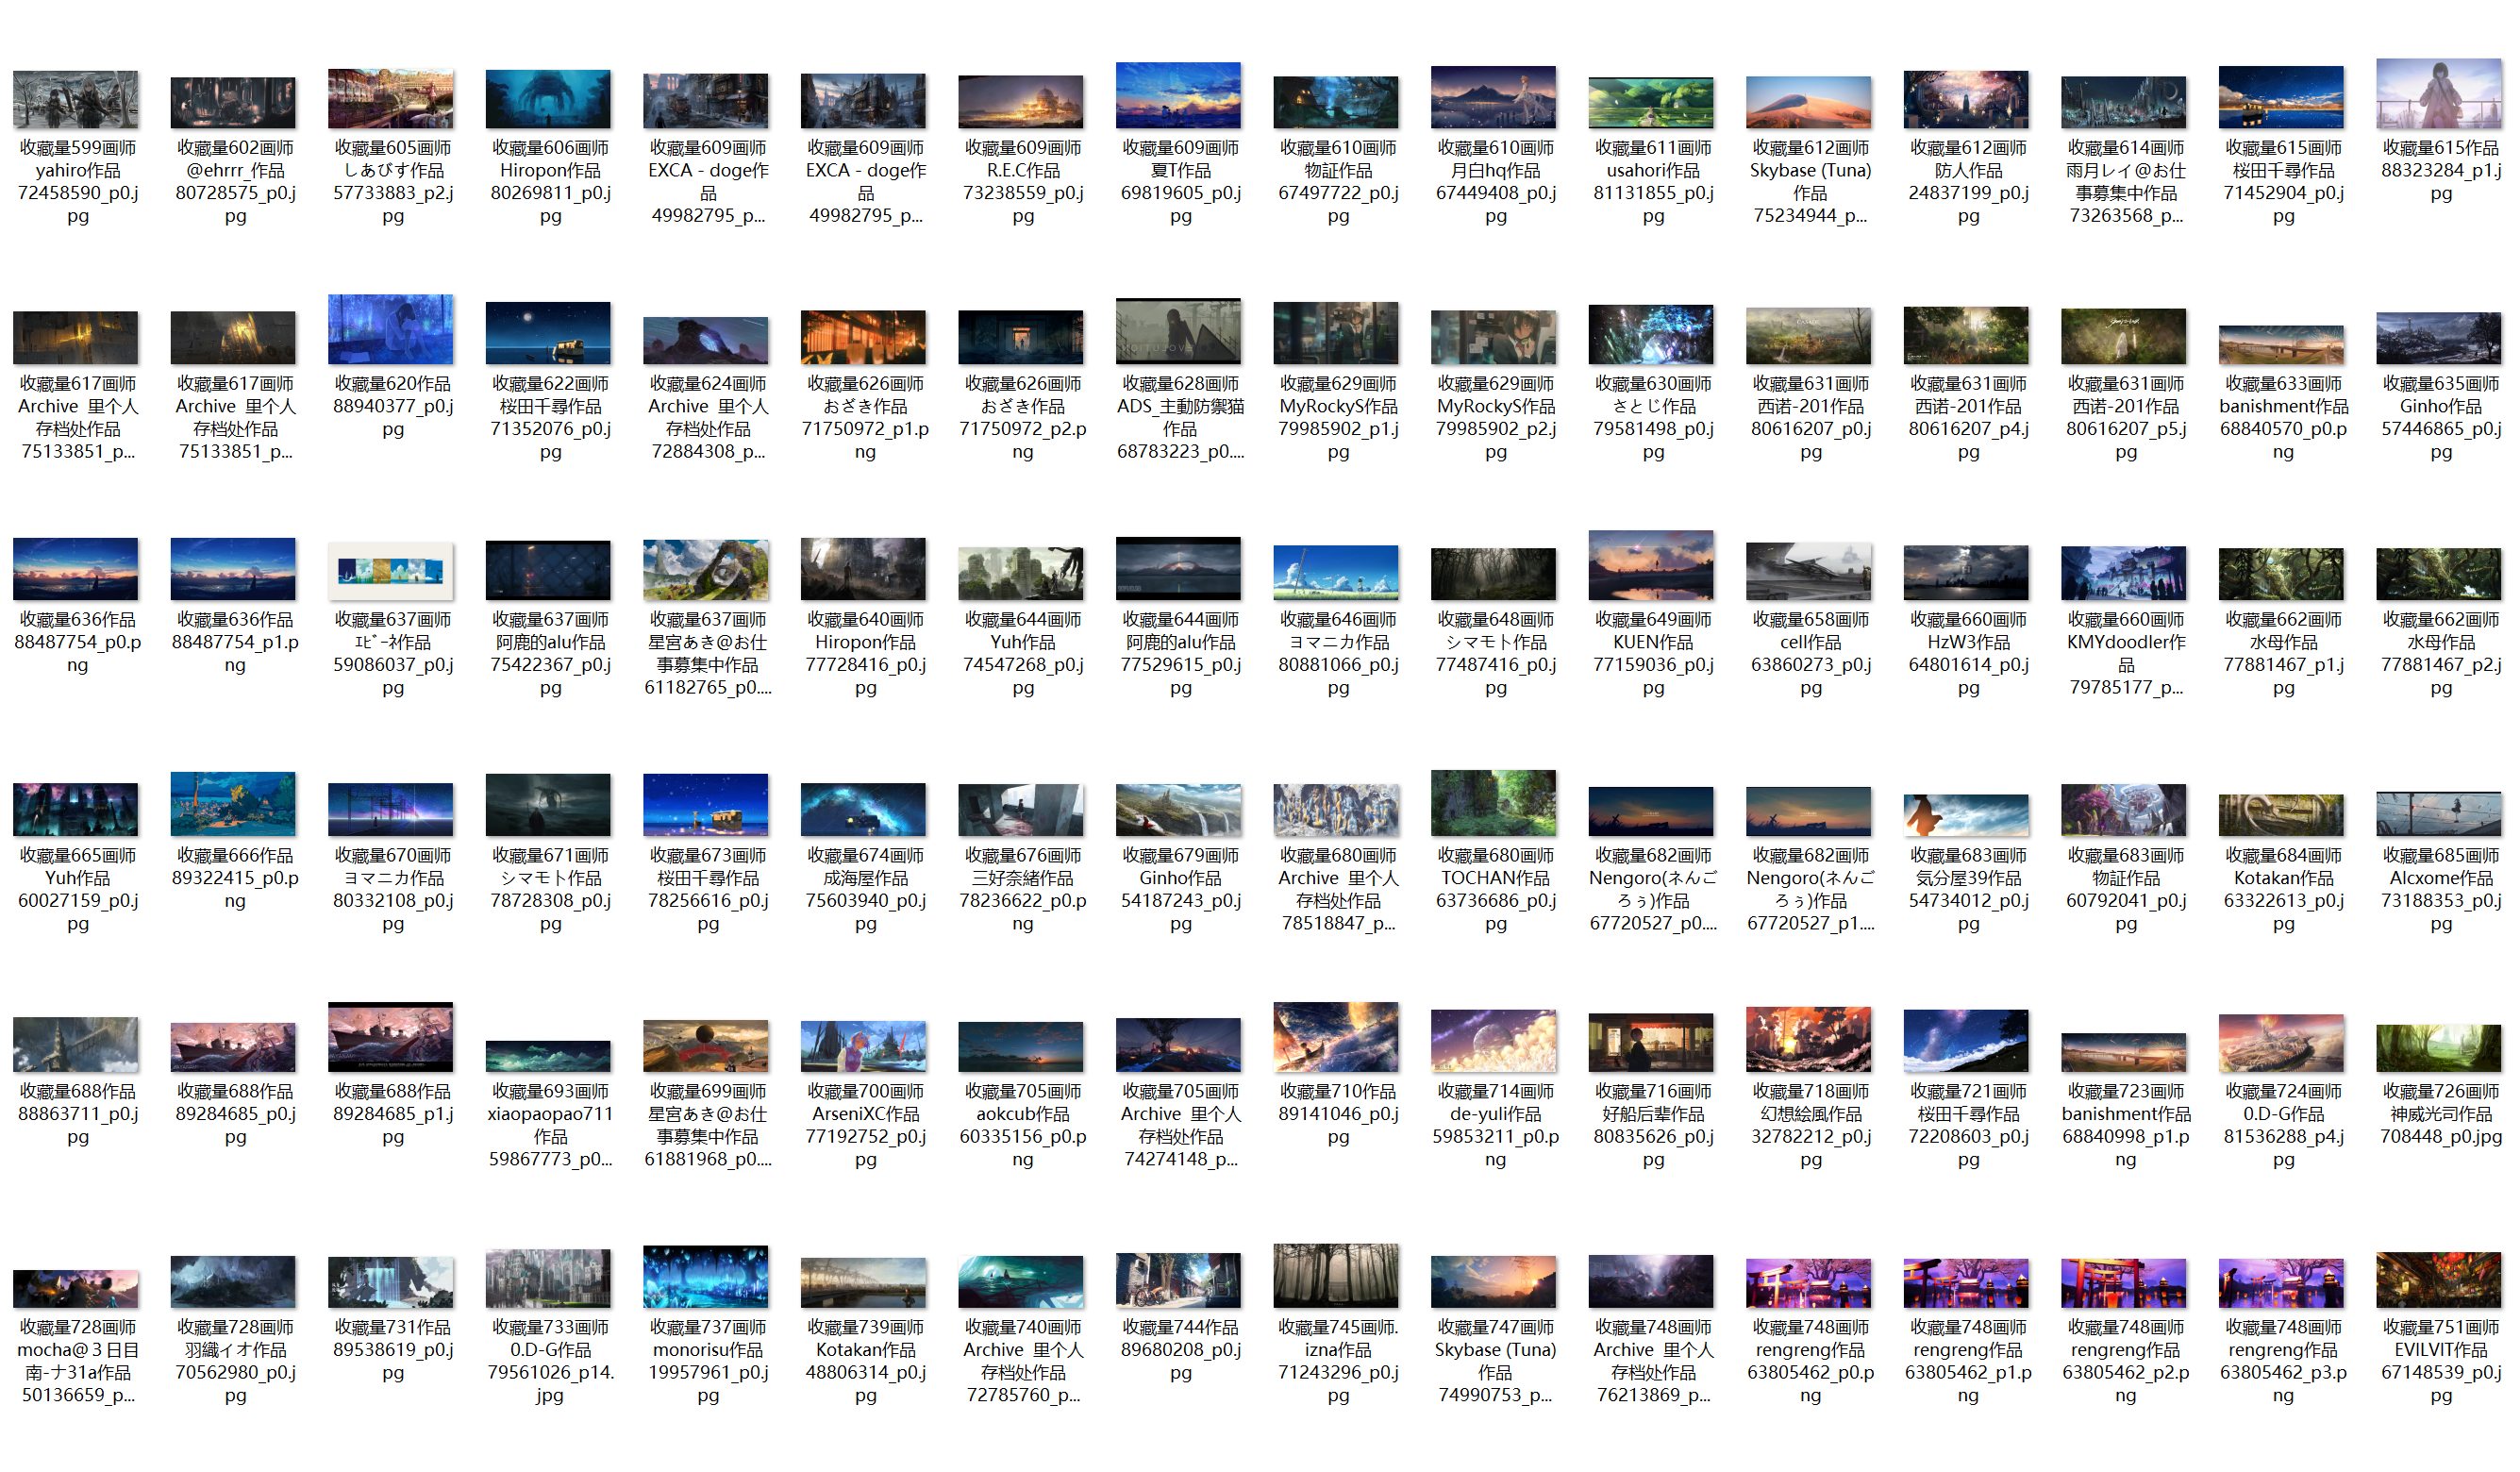Click the rengreng 63805462_p2.png thumbnail
This screenshot has height=1472, width=2520.
[x=2123, y=1283]
